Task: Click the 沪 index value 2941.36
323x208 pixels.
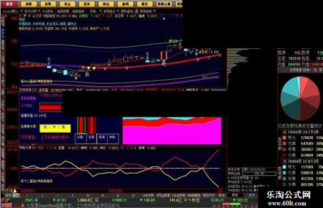Action: [x=31, y=200]
